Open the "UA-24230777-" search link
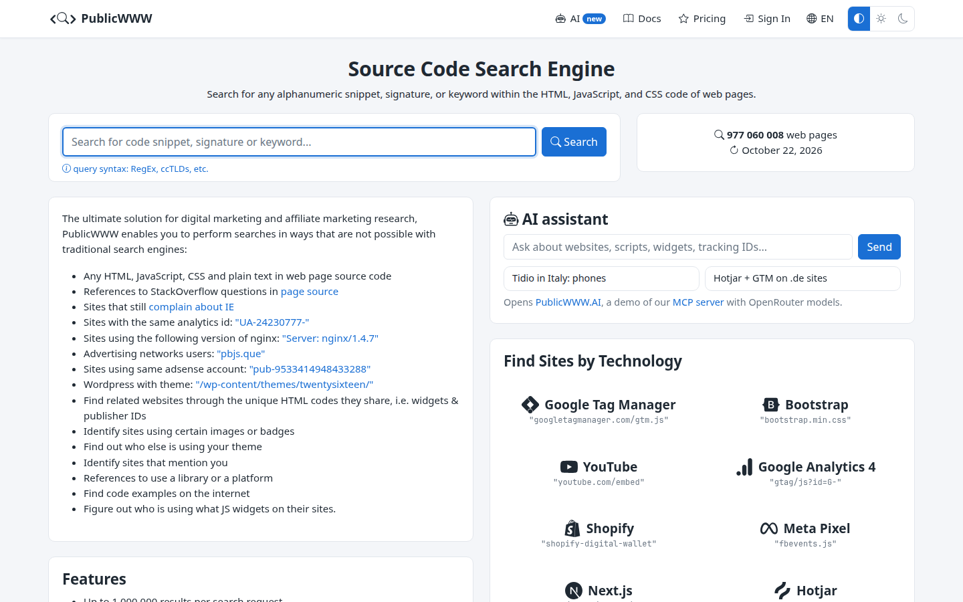This screenshot has width=963, height=602. (x=272, y=322)
